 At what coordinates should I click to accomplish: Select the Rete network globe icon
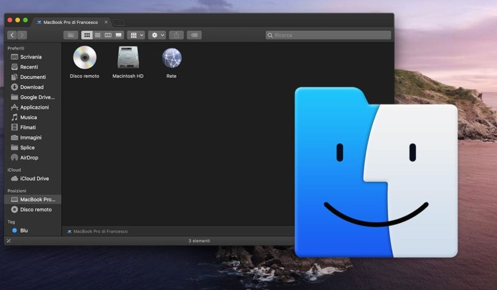click(x=172, y=58)
